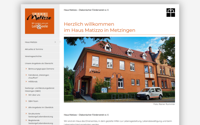The width and height of the screenshot is (200, 125).
Task: Click the Haus Matizzo building photo
Action: (x=119, y=70)
